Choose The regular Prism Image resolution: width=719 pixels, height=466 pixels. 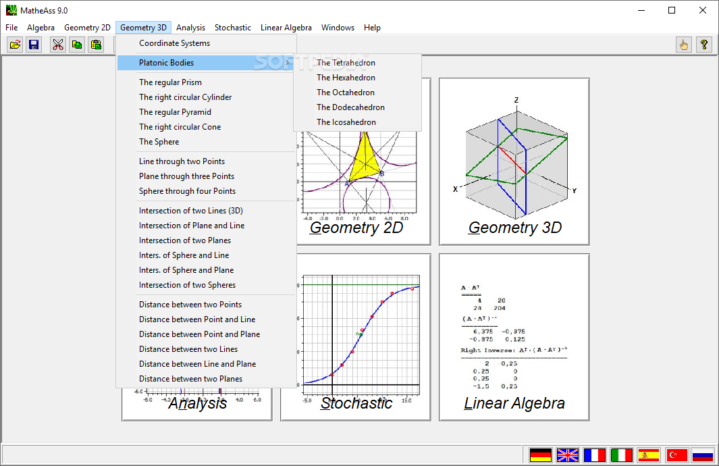207,82
